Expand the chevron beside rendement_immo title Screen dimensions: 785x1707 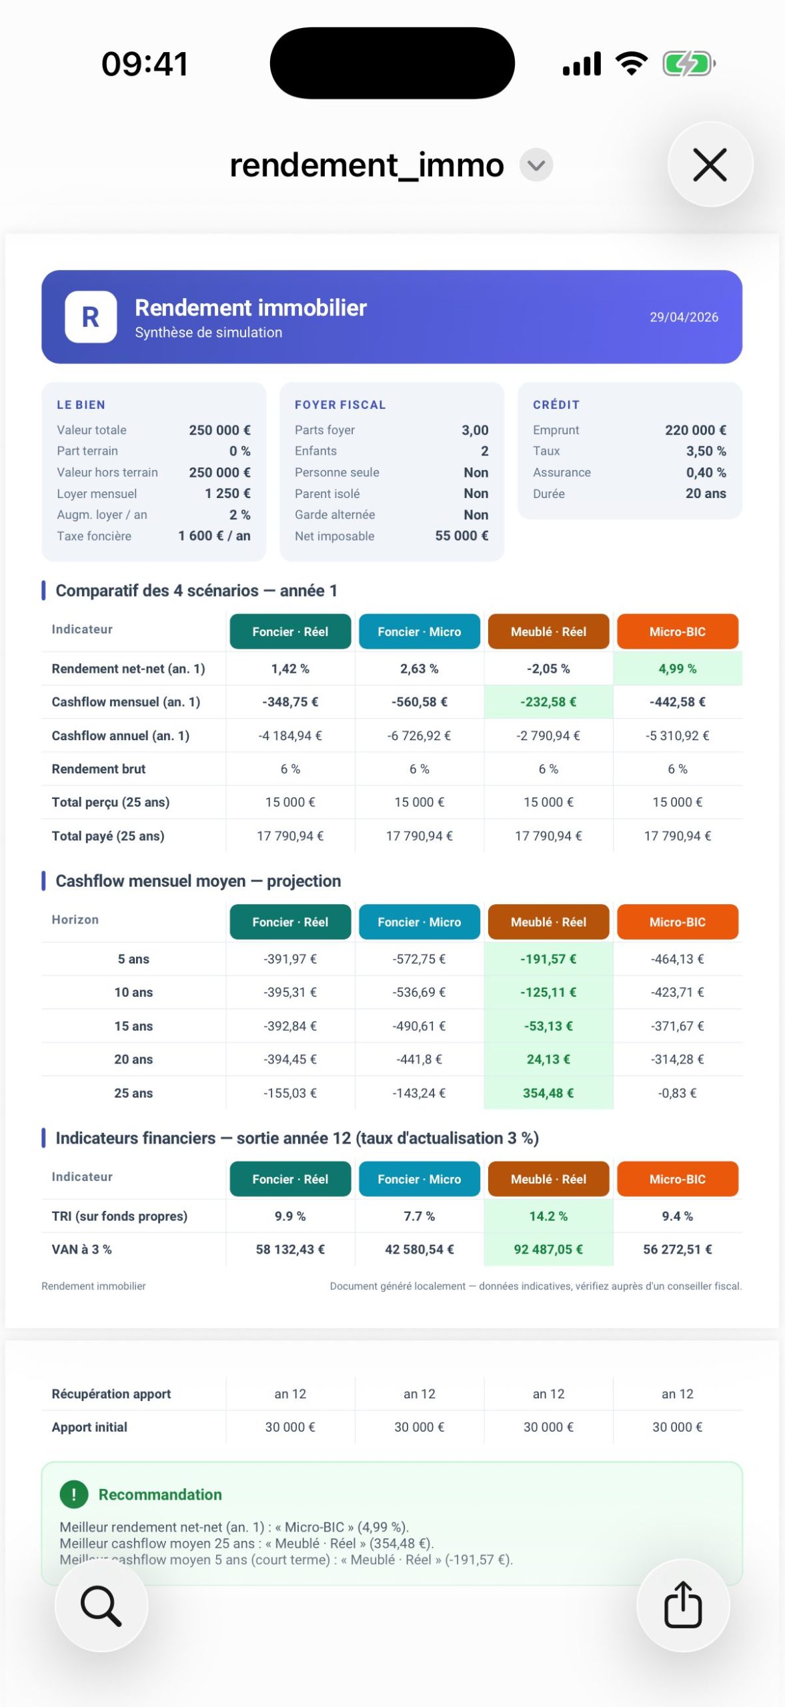536,165
